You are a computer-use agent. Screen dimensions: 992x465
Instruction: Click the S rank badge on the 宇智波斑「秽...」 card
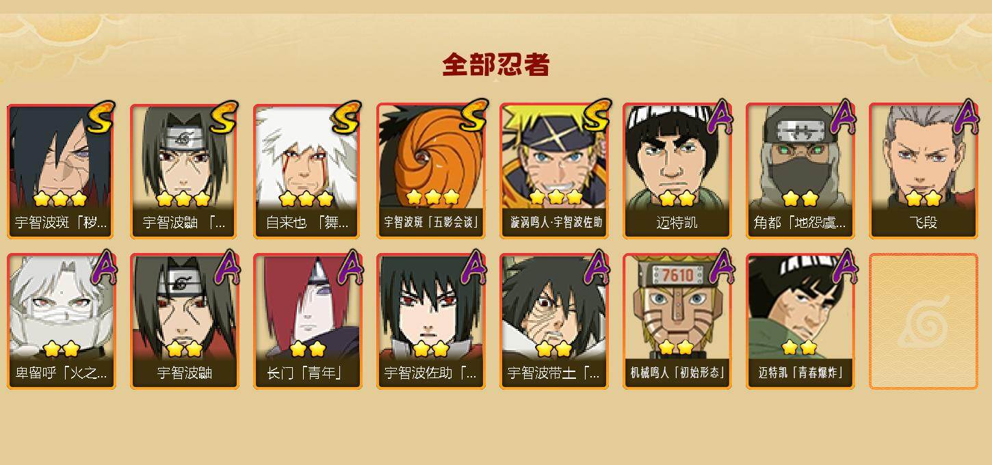[x=101, y=117]
